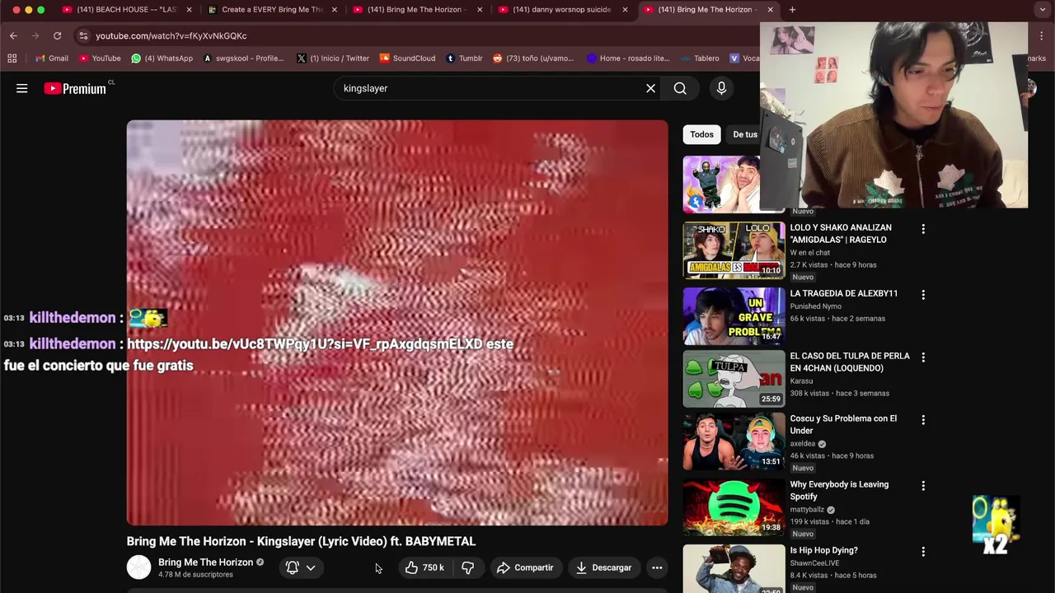Open Punished Nymo channel name

[816, 306]
